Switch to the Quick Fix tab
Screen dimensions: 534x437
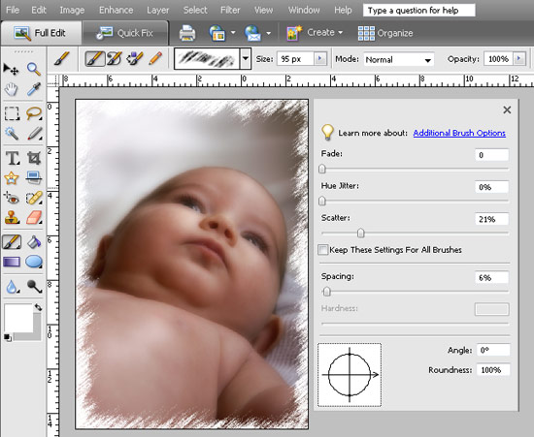[125, 33]
